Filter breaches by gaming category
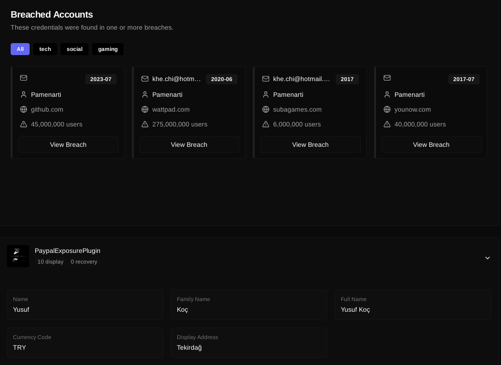This screenshot has width=501, height=365. (x=108, y=49)
